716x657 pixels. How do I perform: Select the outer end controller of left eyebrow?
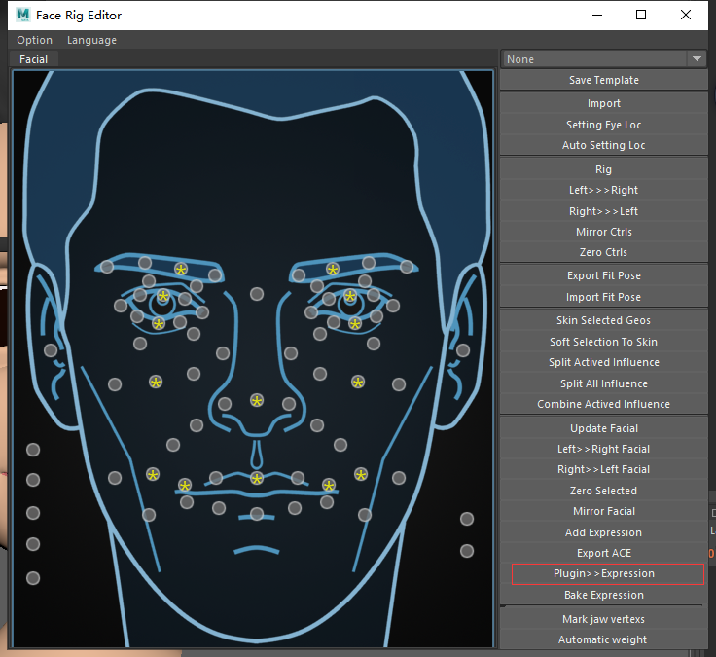pyautogui.click(x=107, y=267)
